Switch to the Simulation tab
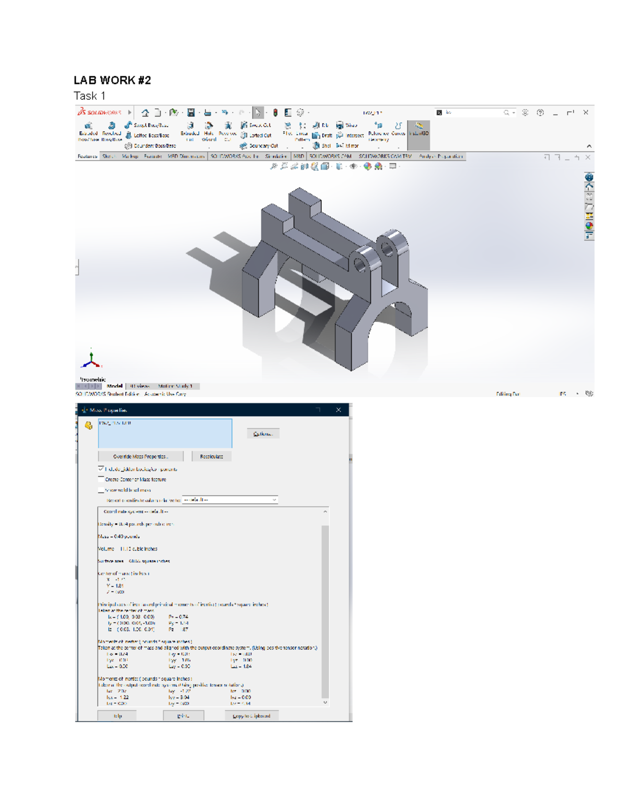Image resolution: width=627 pixels, height=812 pixels. (275, 156)
